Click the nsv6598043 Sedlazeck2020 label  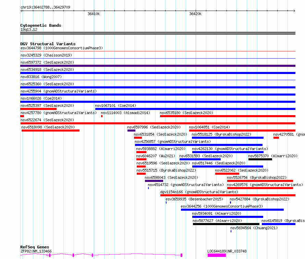pyautogui.click(x=171, y=177)
